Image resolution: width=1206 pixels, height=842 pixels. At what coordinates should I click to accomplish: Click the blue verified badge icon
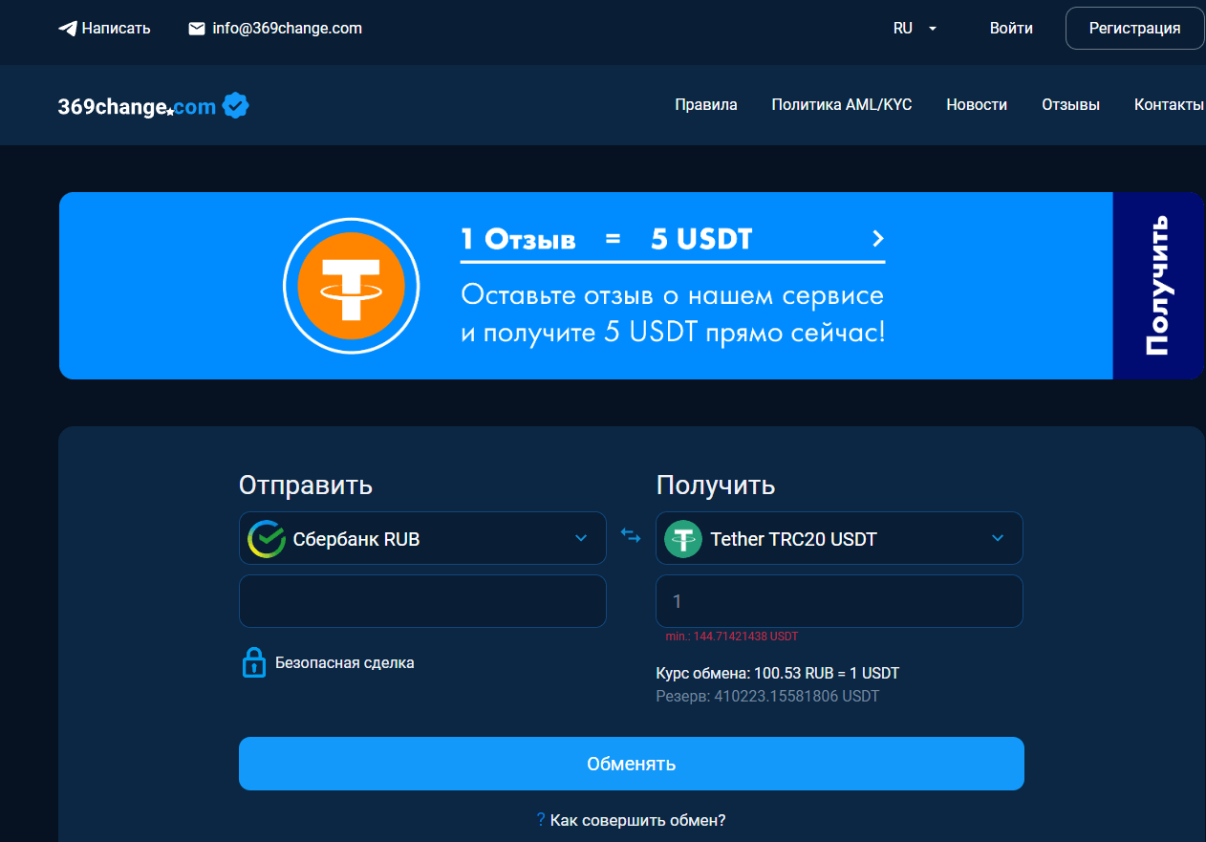[x=235, y=105]
